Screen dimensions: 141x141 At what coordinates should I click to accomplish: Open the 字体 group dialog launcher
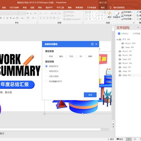[x=37, y=23]
